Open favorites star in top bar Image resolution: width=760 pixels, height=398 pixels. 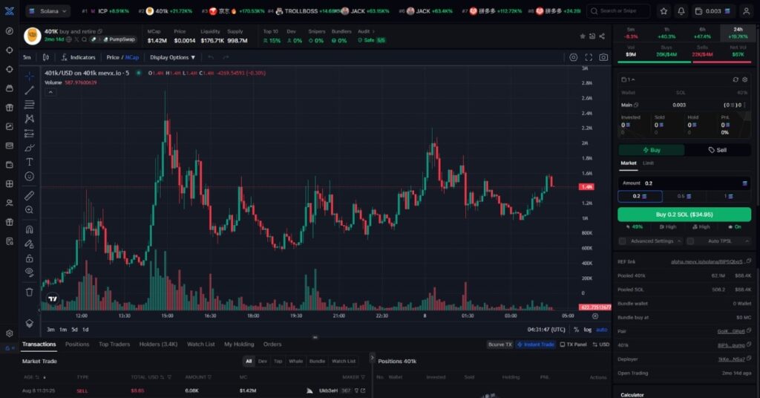[x=664, y=10]
